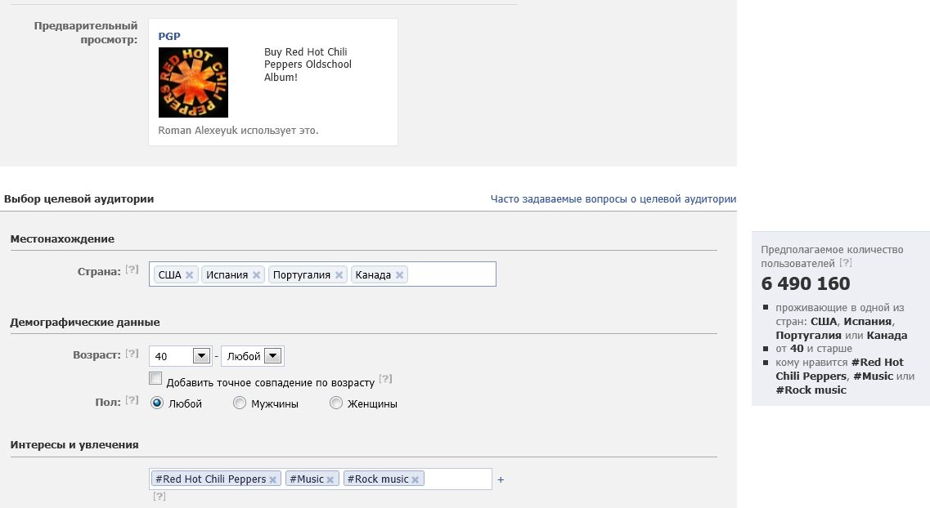Open maximum age dropdown showing Любой
930x508 pixels.
pos(252,356)
